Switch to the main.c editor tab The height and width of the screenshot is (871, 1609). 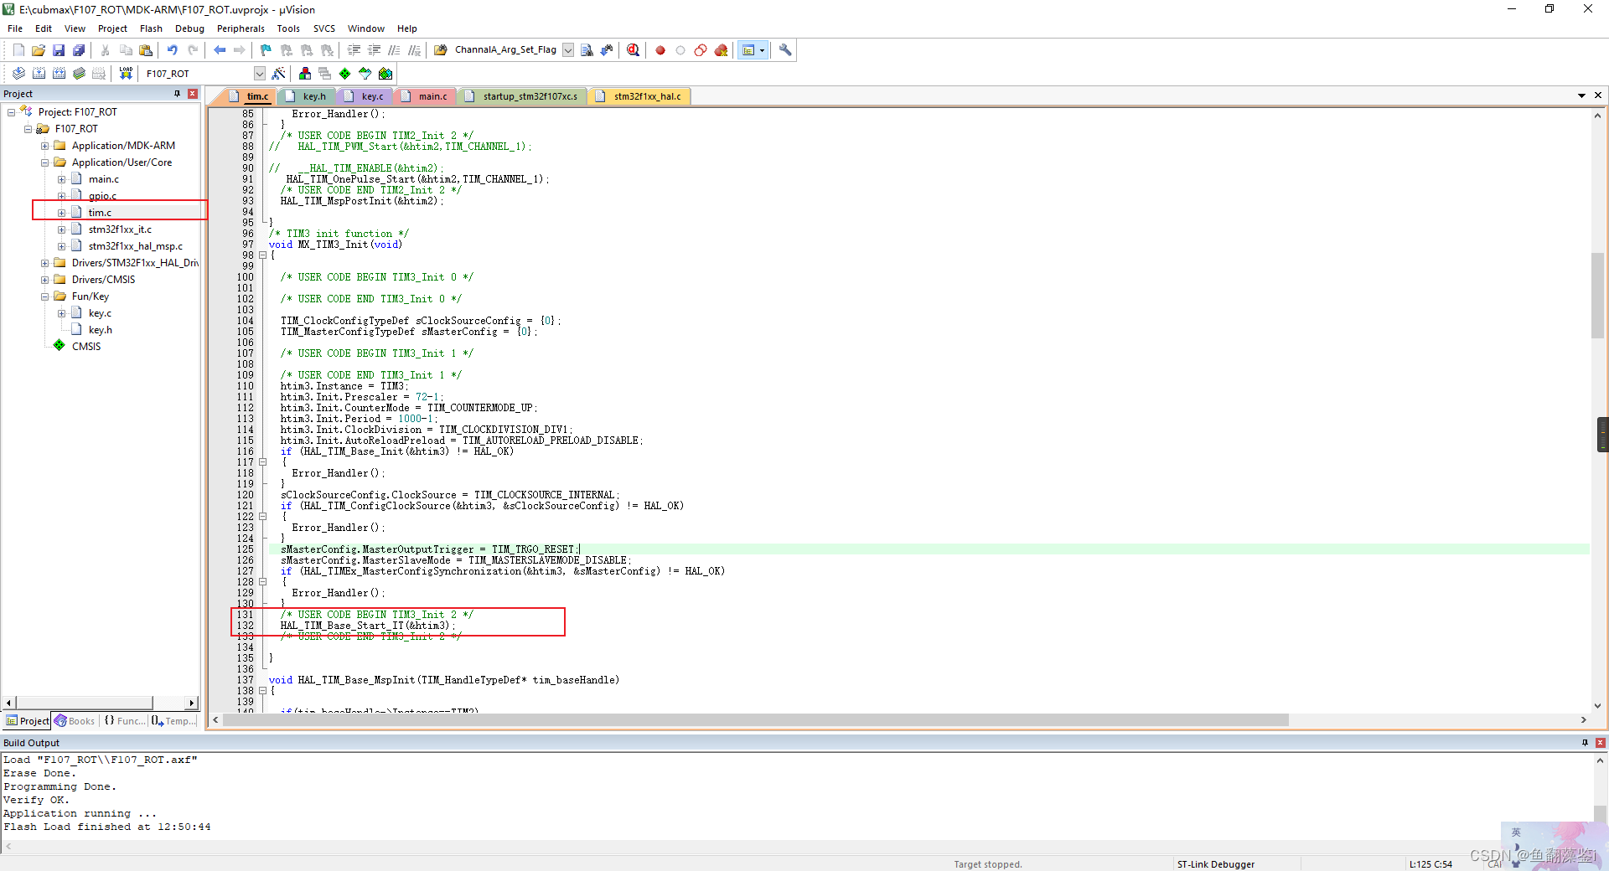tap(425, 96)
